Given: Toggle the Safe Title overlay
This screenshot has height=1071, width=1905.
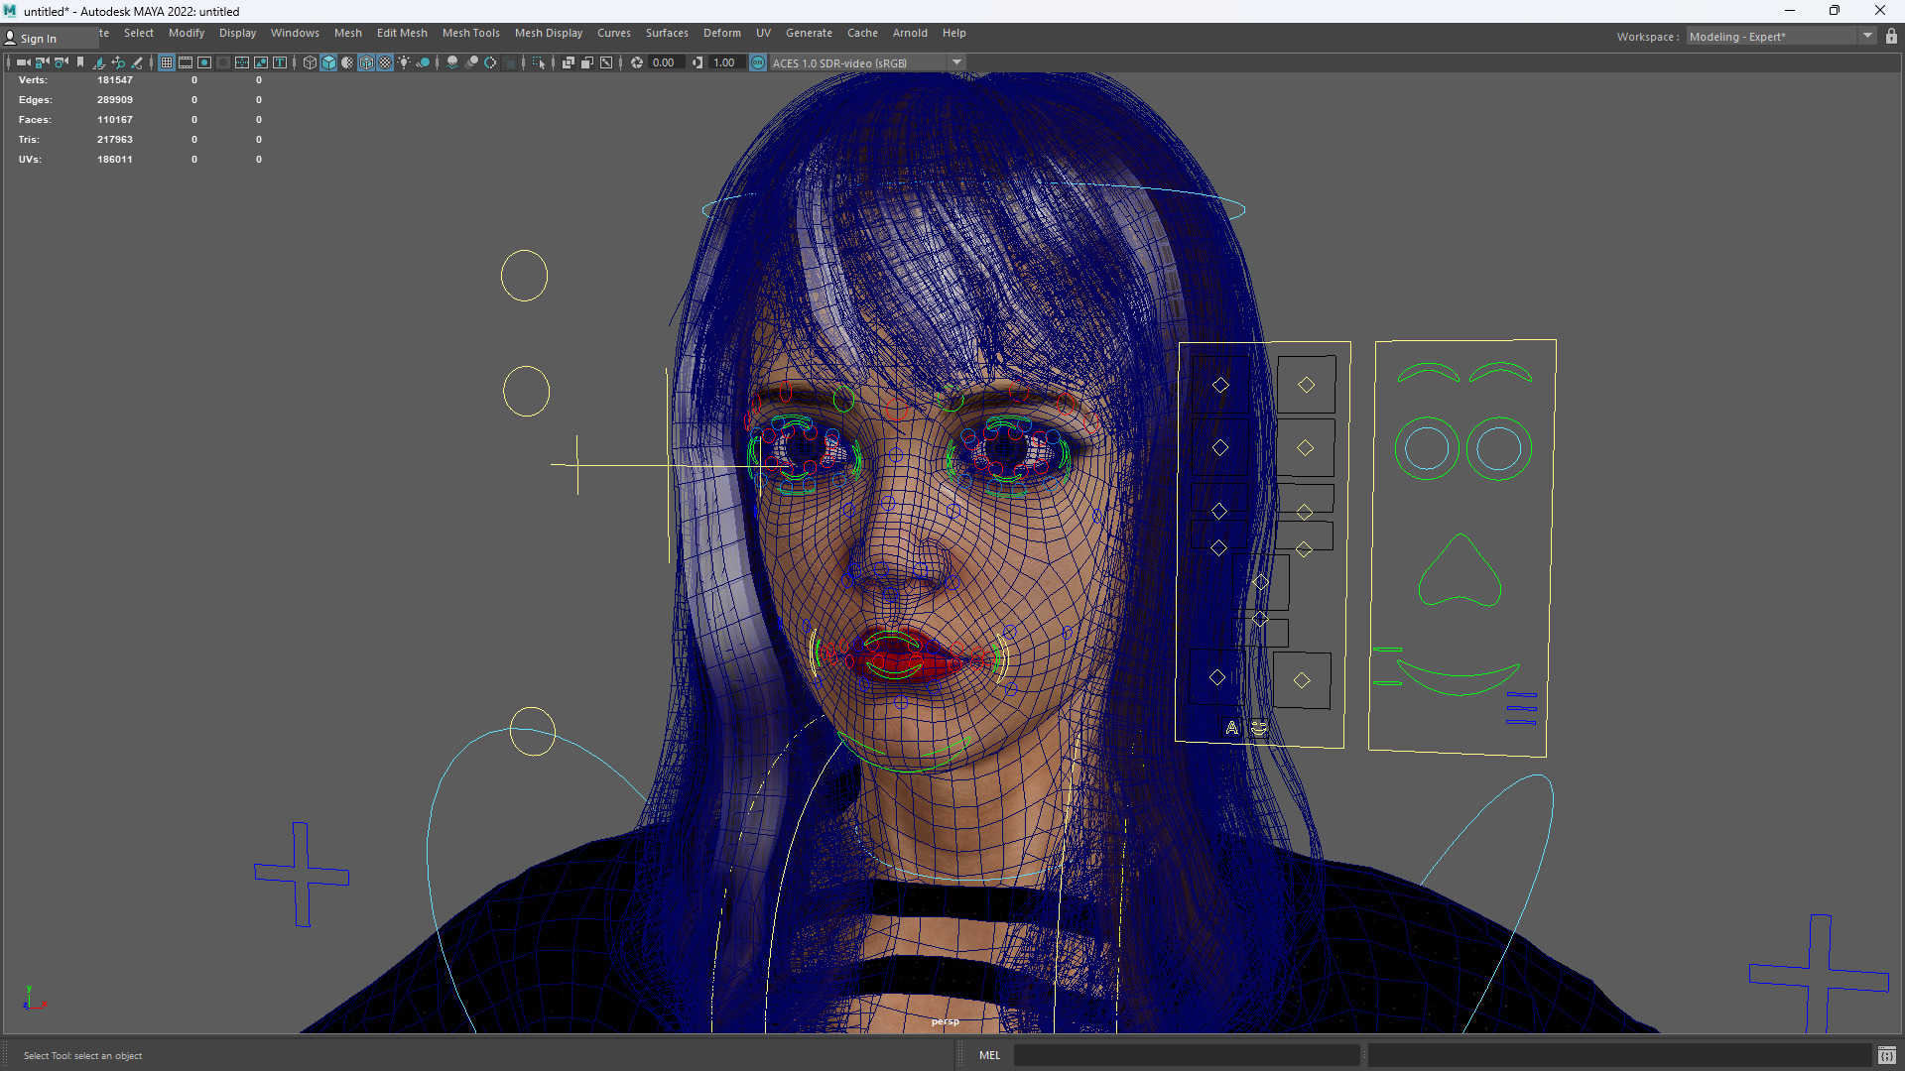Looking at the screenshot, I should click(280, 62).
